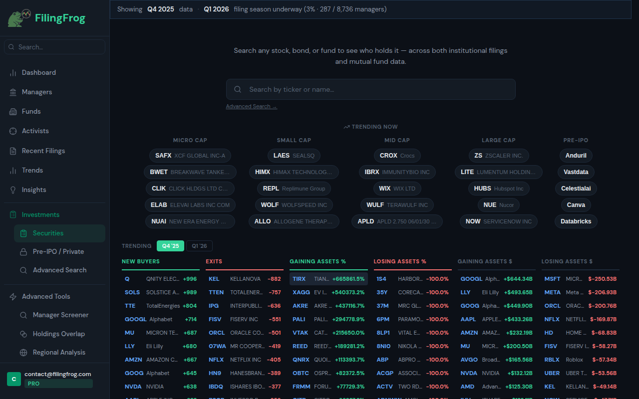Screen dimensions: 639x399
Task: Open the Holdings Overlap tool icon
Action: 23,334
